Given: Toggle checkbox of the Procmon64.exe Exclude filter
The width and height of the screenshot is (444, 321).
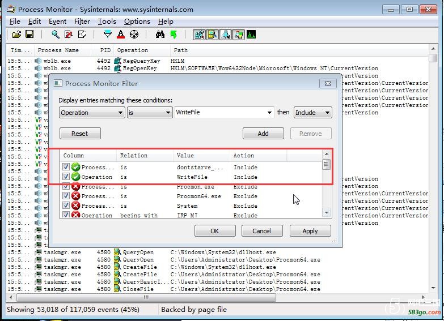Looking at the screenshot, I should point(66,196).
